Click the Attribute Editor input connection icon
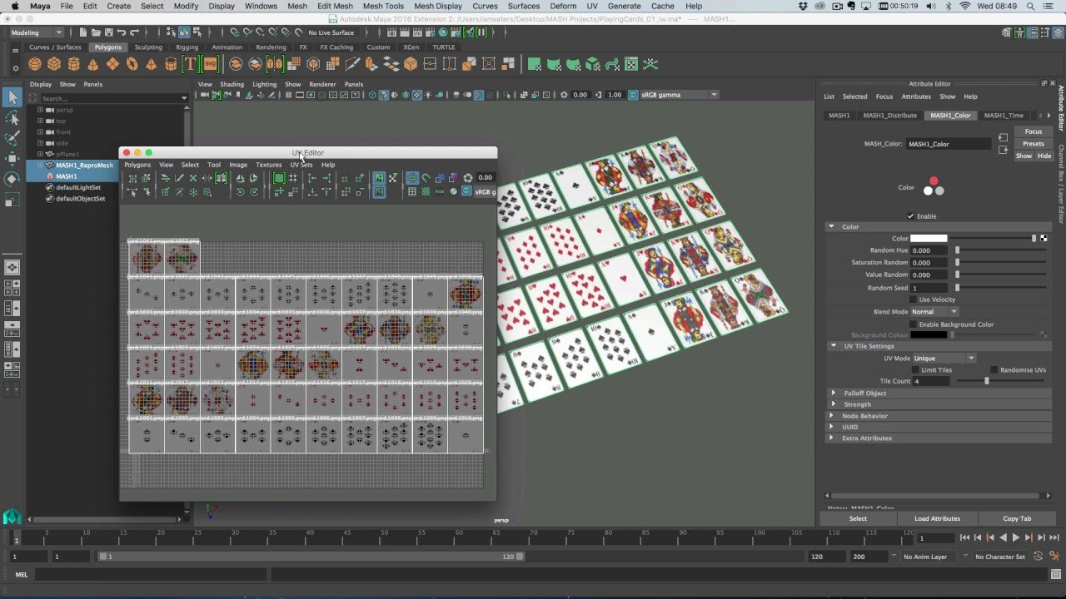This screenshot has height=599, width=1066. [1003, 138]
